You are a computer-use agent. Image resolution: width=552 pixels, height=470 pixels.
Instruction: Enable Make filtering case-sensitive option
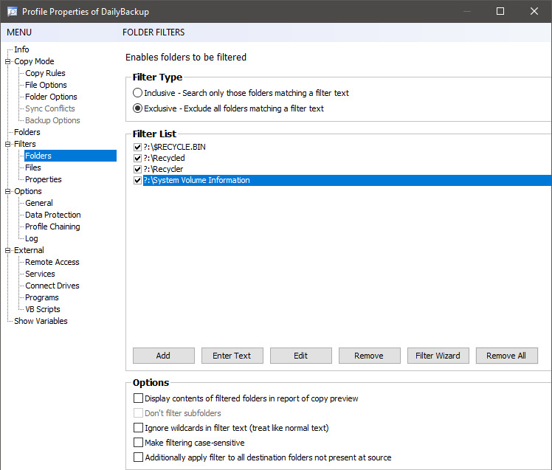click(138, 443)
